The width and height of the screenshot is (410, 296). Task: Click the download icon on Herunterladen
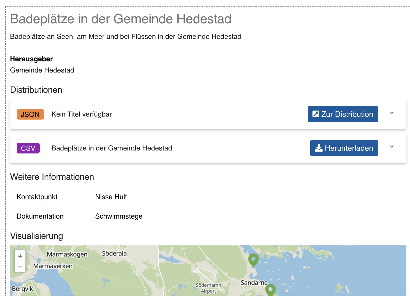(319, 148)
